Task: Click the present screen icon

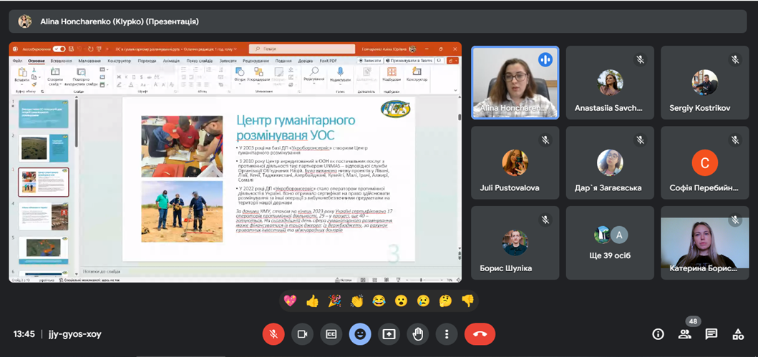Action: tap(389, 333)
